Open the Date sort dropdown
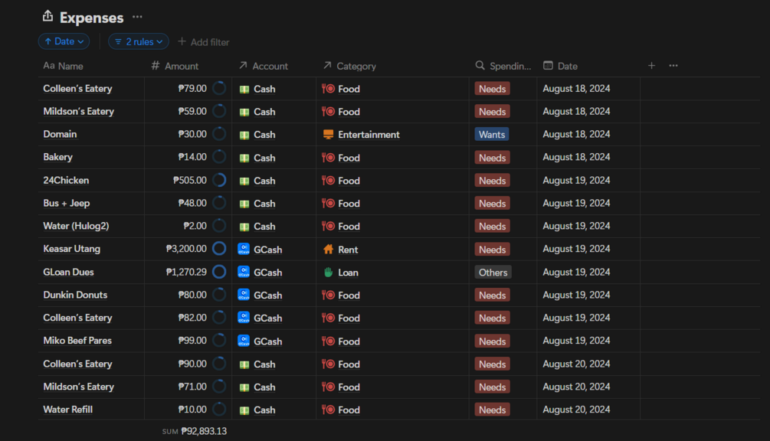This screenshot has width=770, height=441. 64,41
